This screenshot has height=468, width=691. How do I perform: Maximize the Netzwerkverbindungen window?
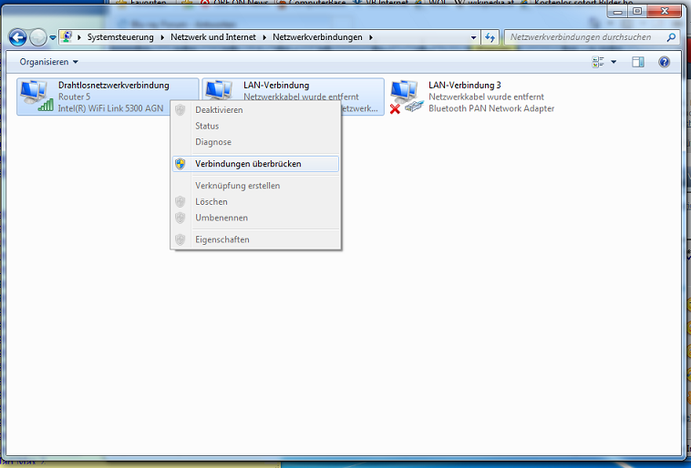[637, 12]
